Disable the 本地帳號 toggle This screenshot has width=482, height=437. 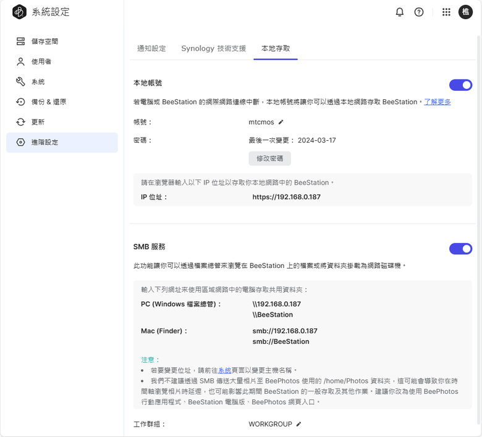(460, 85)
